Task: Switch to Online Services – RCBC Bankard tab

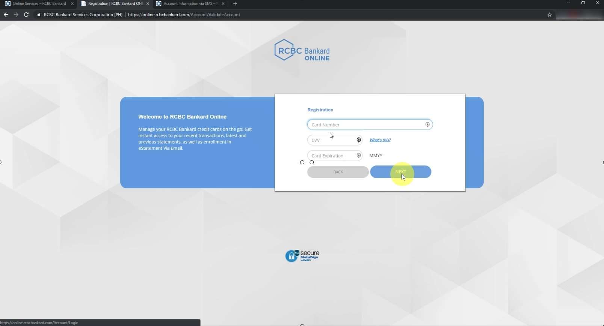Action: pyautogui.click(x=39, y=3)
